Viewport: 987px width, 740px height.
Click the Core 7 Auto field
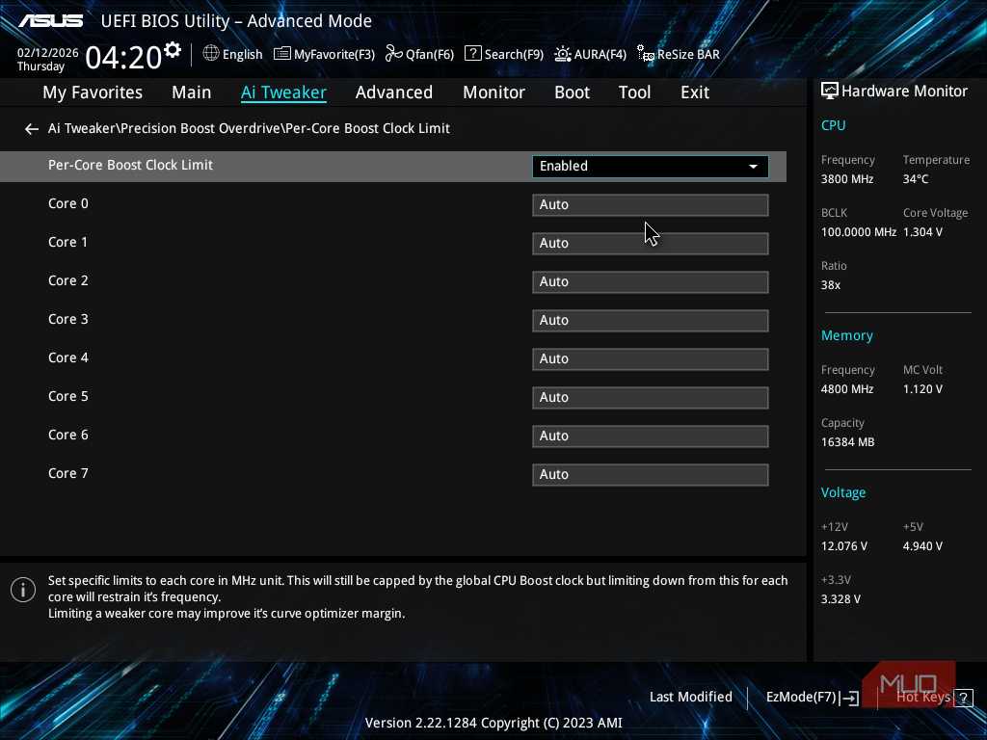[651, 474]
